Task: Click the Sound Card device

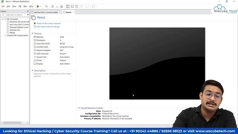Action: tap(54, 57)
